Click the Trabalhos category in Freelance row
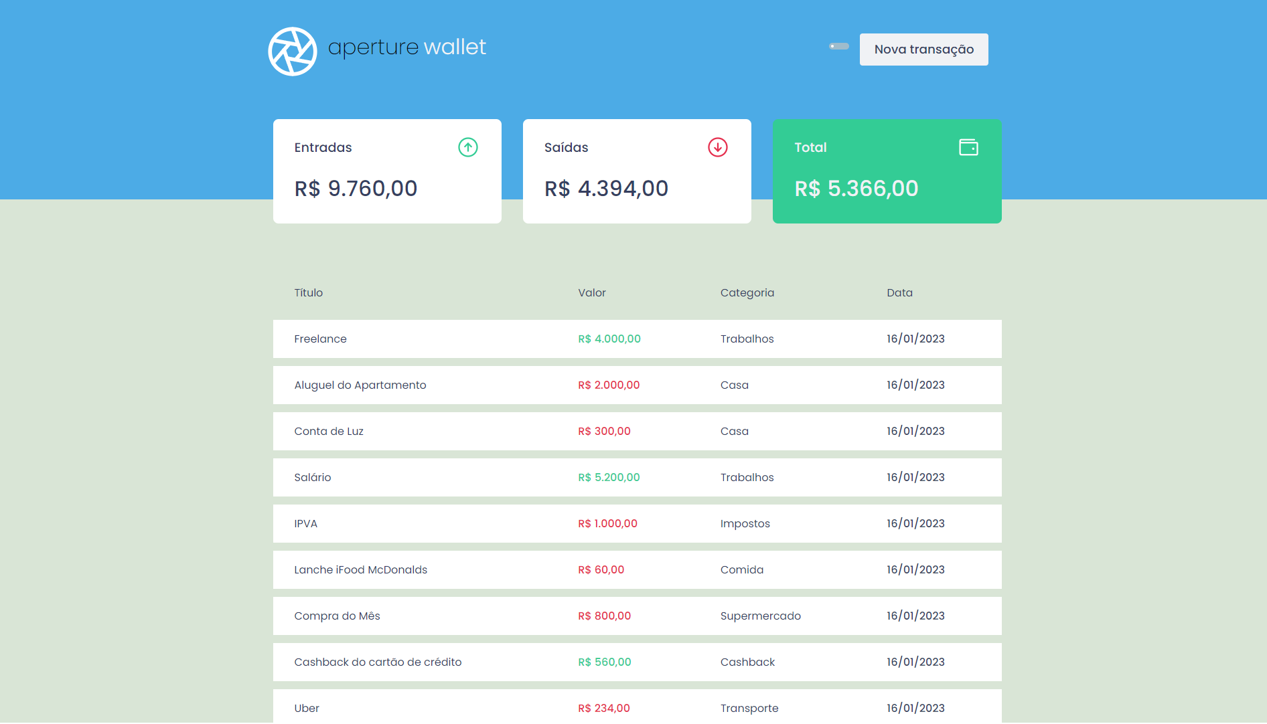 click(747, 339)
